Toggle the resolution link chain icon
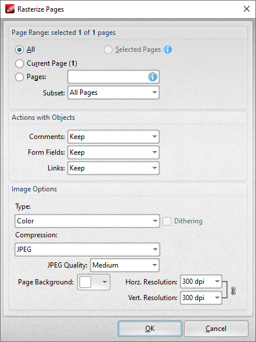This screenshot has width=256, height=342. click(x=233, y=291)
